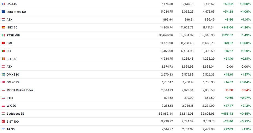253x133 pixels.
Task: Click the Swiss flag icon beside SMI
Action: click(x=3, y=43)
